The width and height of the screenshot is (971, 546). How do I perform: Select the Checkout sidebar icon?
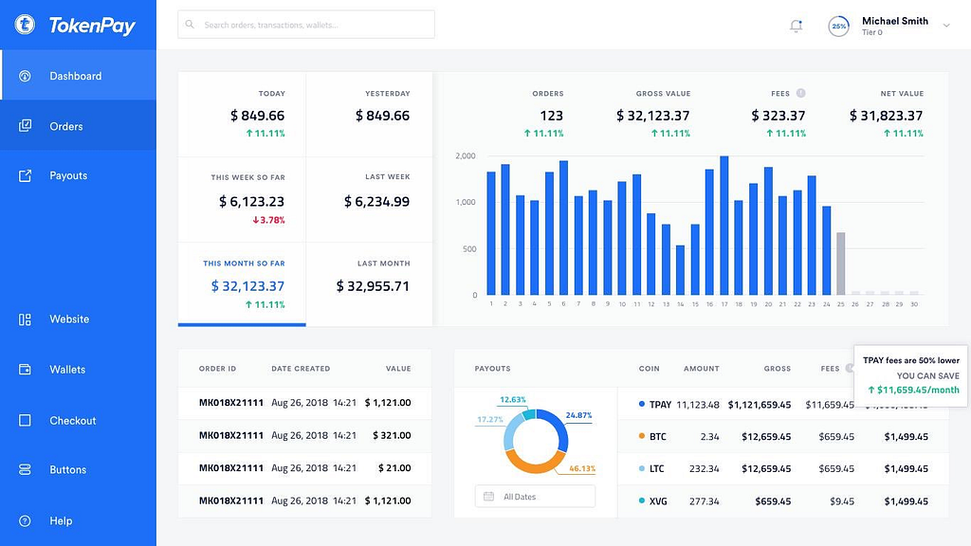tap(25, 420)
